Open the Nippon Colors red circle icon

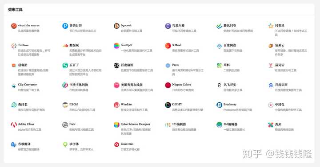168,85
